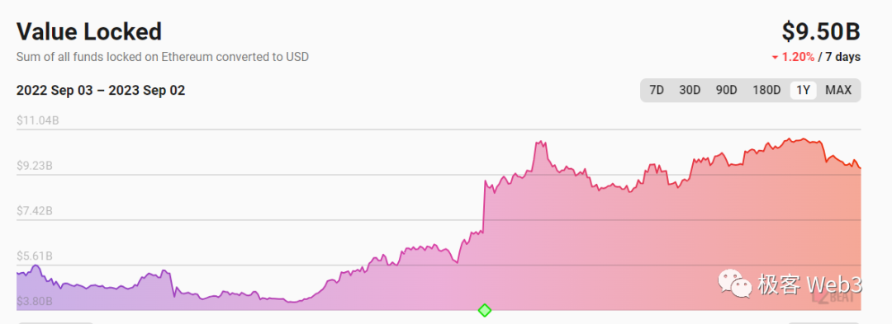This screenshot has height=324, width=892.
Task: Select the active 1Y range button
Action: tap(804, 90)
